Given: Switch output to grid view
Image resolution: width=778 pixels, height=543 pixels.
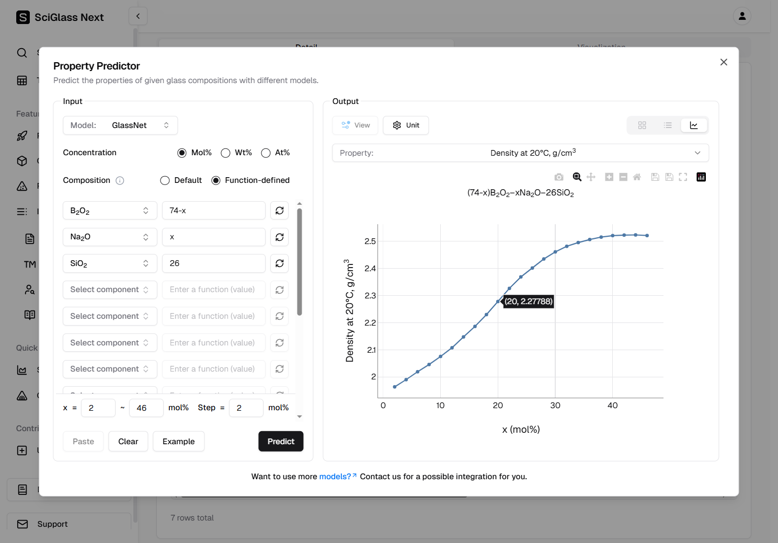Looking at the screenshot, I should [642, 125].
